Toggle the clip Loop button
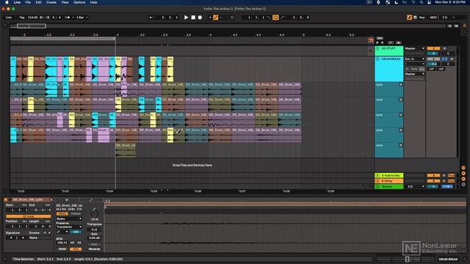This screenshot has height=264, width=470. 28,216
